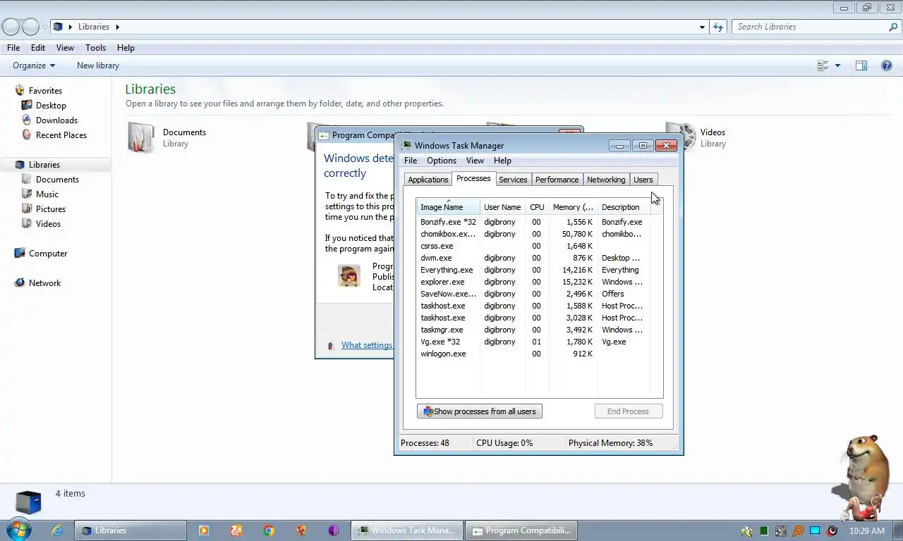Select Recent Places under Favorites

pyautogui.click(x=61, y=135)
